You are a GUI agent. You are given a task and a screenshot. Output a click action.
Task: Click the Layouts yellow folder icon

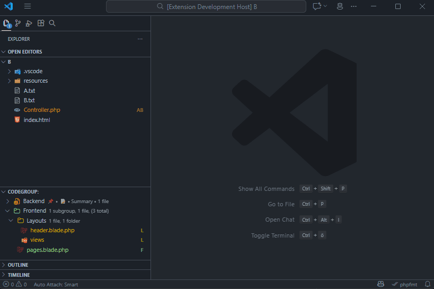21,221
